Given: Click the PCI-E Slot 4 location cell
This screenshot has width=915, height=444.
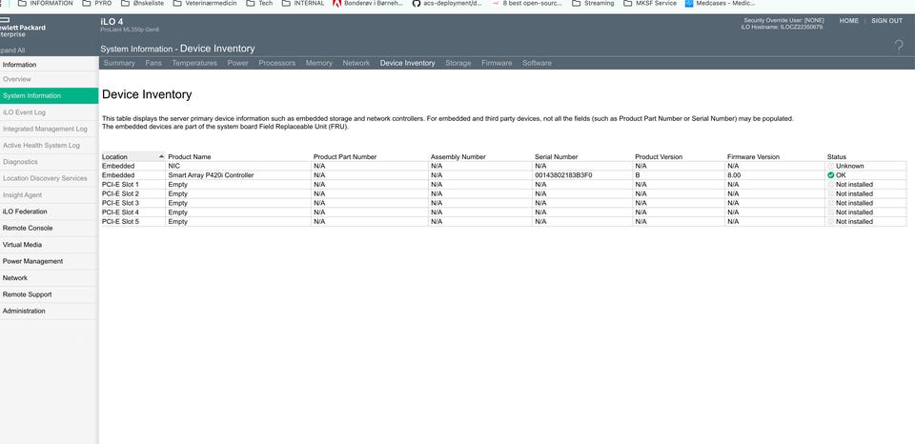Looking at the screenshot, I should click(120, 212).
